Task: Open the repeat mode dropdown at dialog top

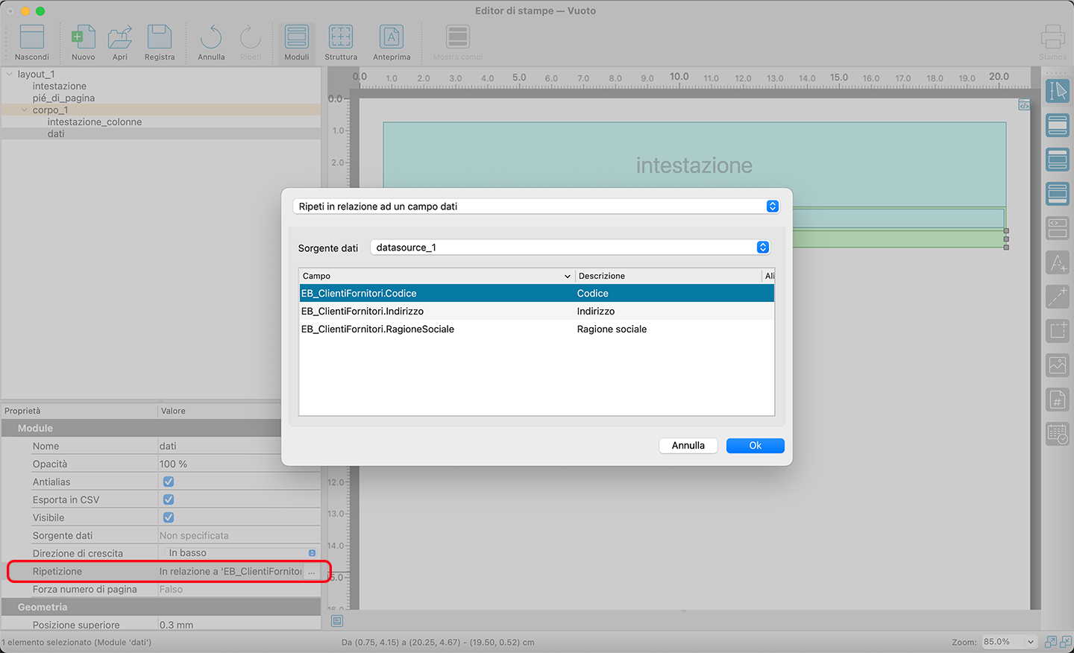Action: click(536, 206)
